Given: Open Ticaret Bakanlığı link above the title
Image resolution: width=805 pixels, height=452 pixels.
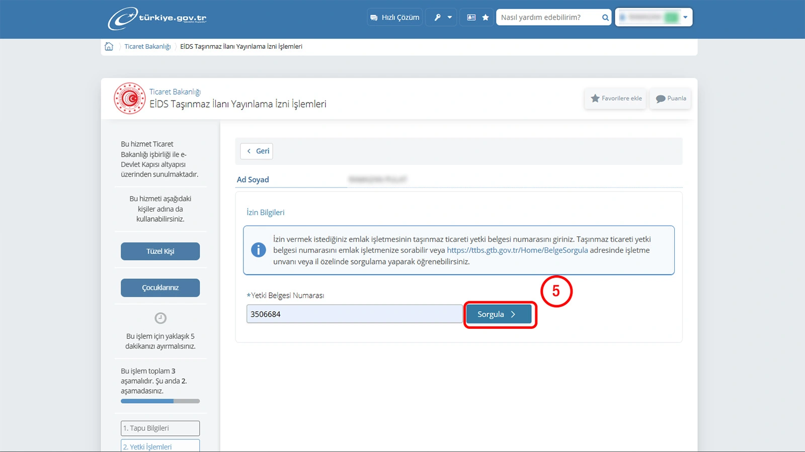Looking at the screenshot, I should (175, 92).
